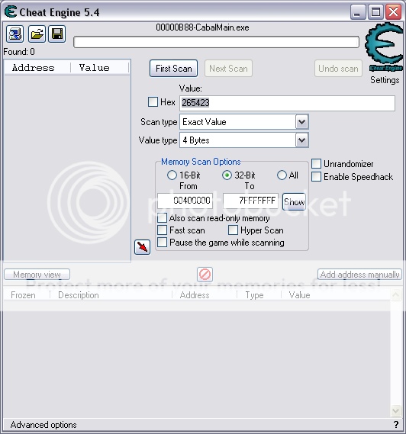The image size is (406, 434).
Task: Open Settings via the Cheat Engine logo
Action: [385, 47]
